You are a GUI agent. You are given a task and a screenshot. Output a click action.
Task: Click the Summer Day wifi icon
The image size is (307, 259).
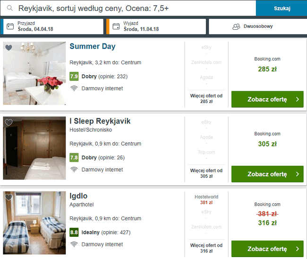[74, 88]
